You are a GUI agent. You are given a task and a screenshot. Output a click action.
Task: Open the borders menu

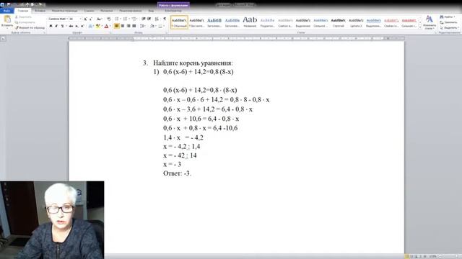coord(161,26)
